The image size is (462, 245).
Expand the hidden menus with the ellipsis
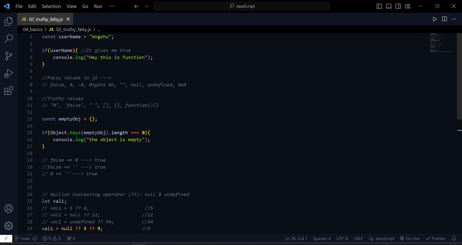[x=112, y=6]
